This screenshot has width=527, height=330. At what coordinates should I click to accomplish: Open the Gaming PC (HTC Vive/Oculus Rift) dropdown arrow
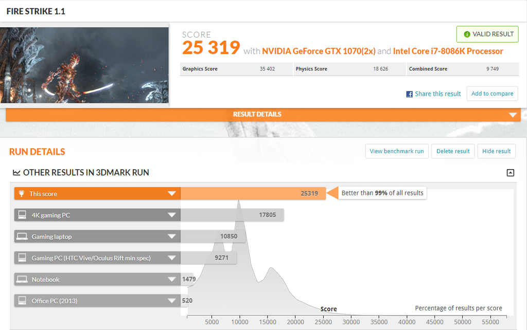coord(172,258)
